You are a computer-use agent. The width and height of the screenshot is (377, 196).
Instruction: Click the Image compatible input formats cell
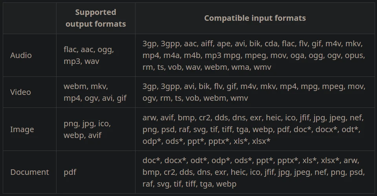pyautogui.click(x=254, y=129)
